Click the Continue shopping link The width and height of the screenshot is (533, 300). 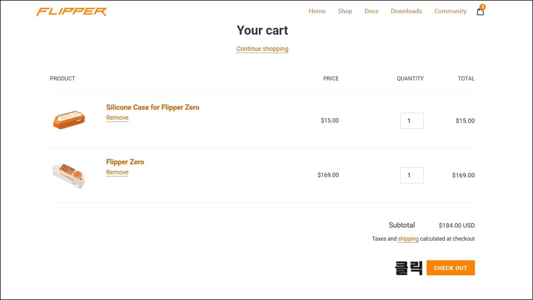click(263, 49)
